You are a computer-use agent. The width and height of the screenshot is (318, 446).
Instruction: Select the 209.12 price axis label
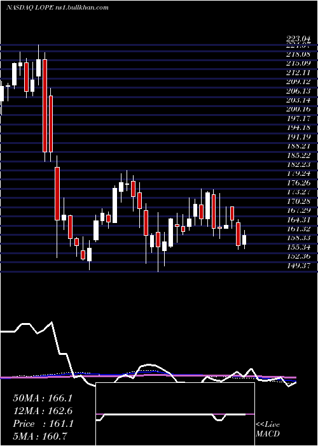298,82
